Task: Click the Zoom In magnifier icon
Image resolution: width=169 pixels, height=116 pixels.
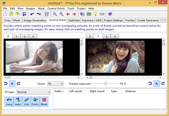Action: point(55,14)
